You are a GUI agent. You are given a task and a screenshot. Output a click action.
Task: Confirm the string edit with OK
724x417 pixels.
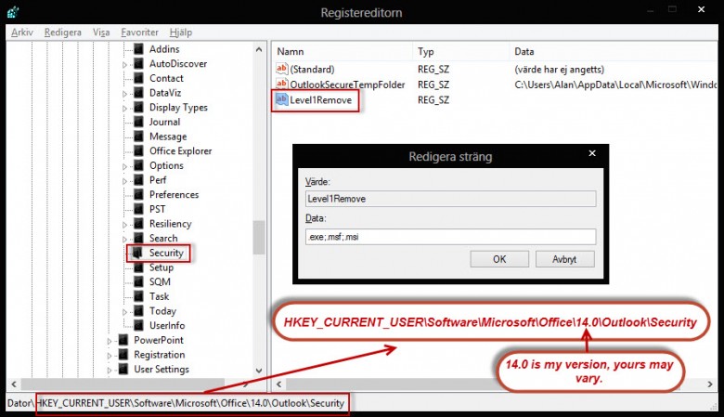click(x=499, y=259)
